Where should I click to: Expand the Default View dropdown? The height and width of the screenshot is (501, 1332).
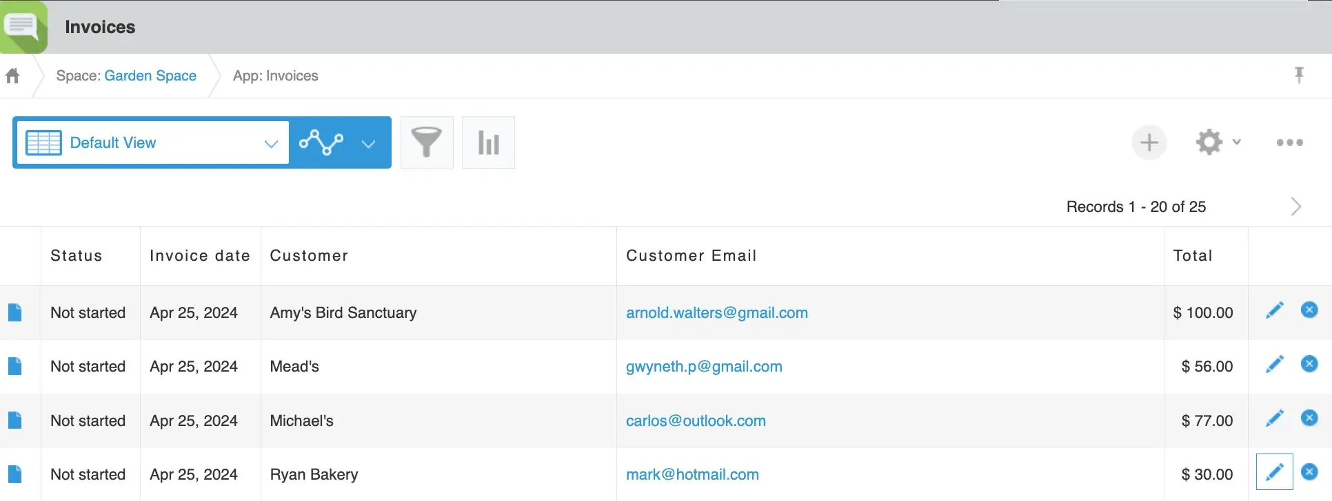270,143
